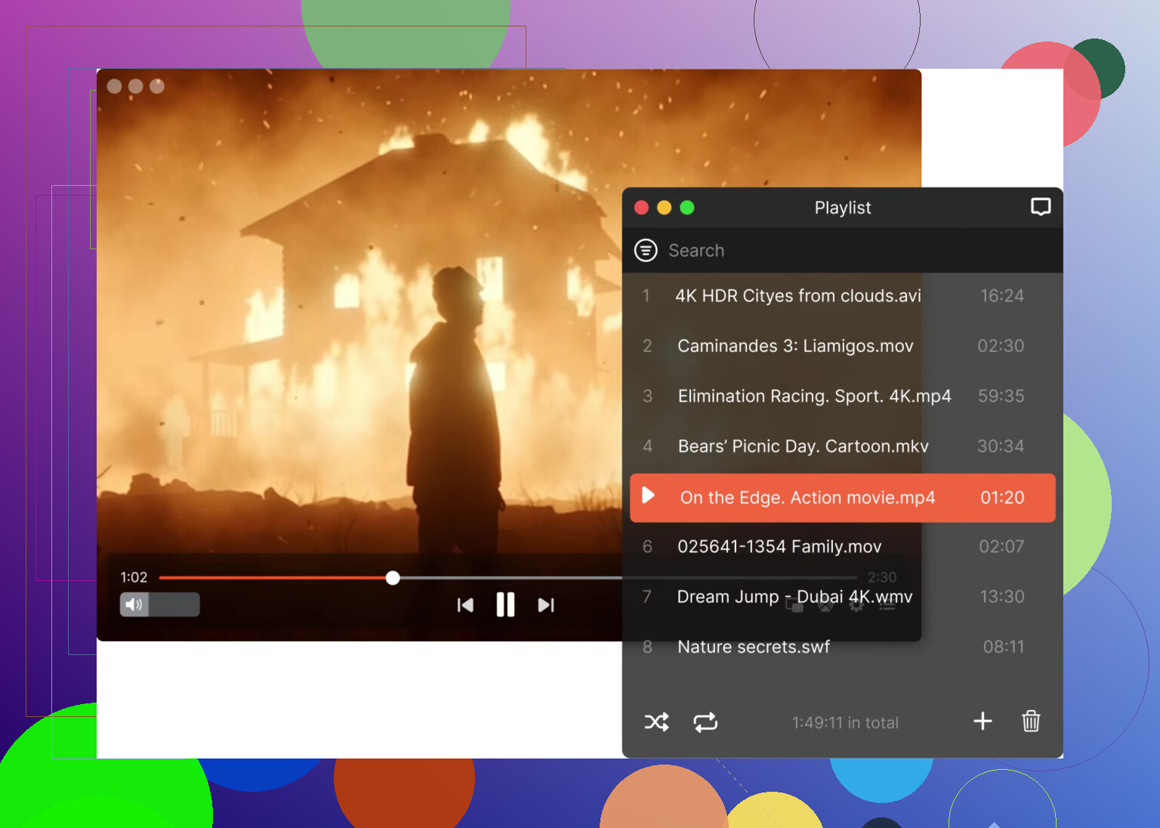Click the video progress slider handle
The width and height of the screenshot is (1160, 828).
pos(393,578)
